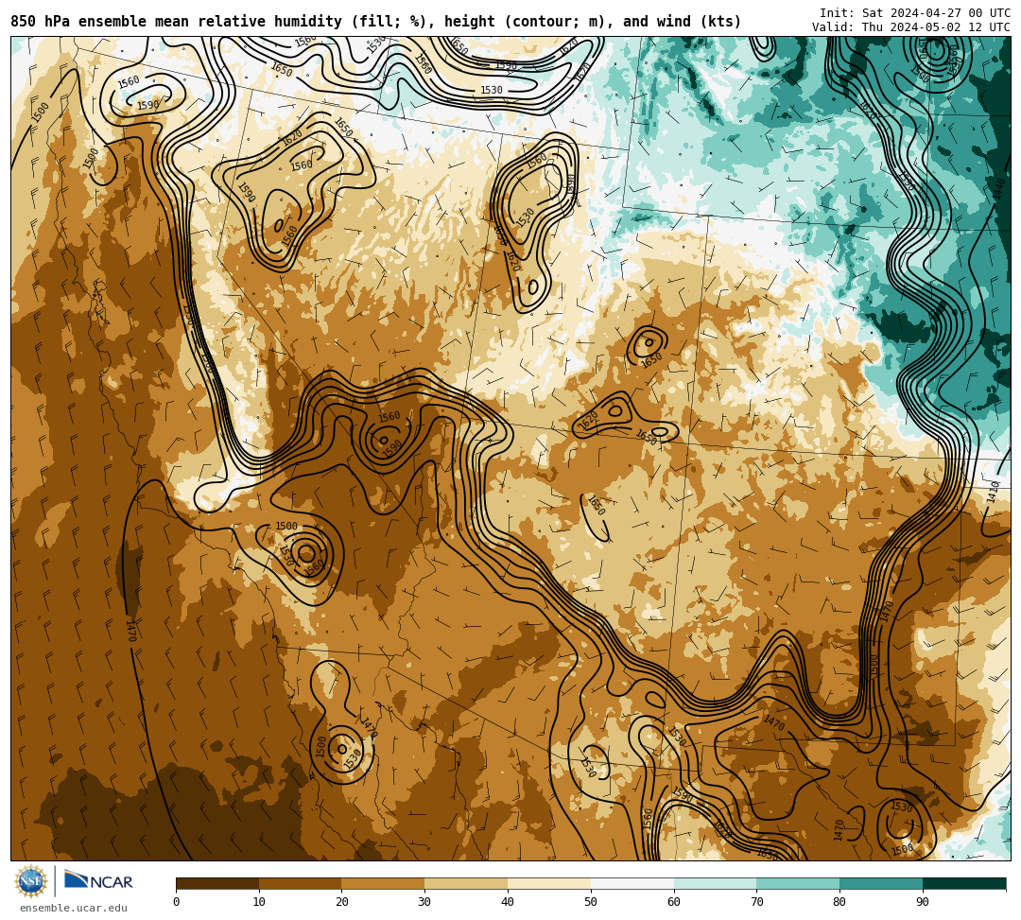This screenshot has height=920, width=1021.
Task: Click the Valid: Thu 2024-05-02 12 UTC text
Action: tap(911, 27)
